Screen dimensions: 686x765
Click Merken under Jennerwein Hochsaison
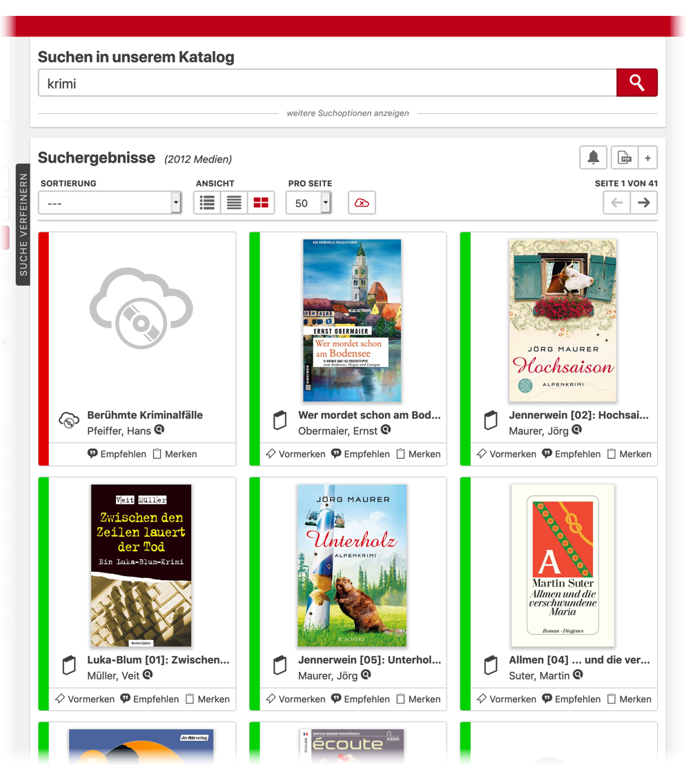[629, 454]
